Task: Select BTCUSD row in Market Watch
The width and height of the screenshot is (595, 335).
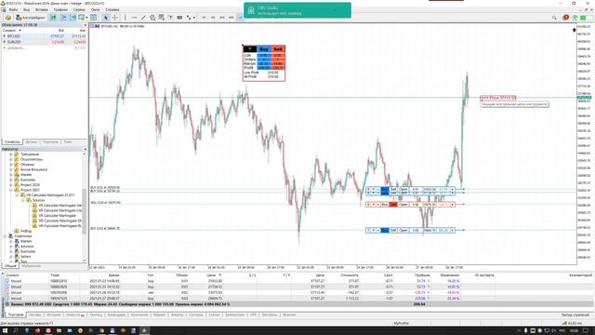Action: 45,36
